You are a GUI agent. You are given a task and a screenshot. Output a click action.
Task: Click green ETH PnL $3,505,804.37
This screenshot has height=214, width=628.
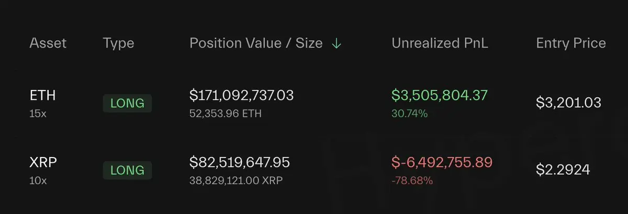440,95
